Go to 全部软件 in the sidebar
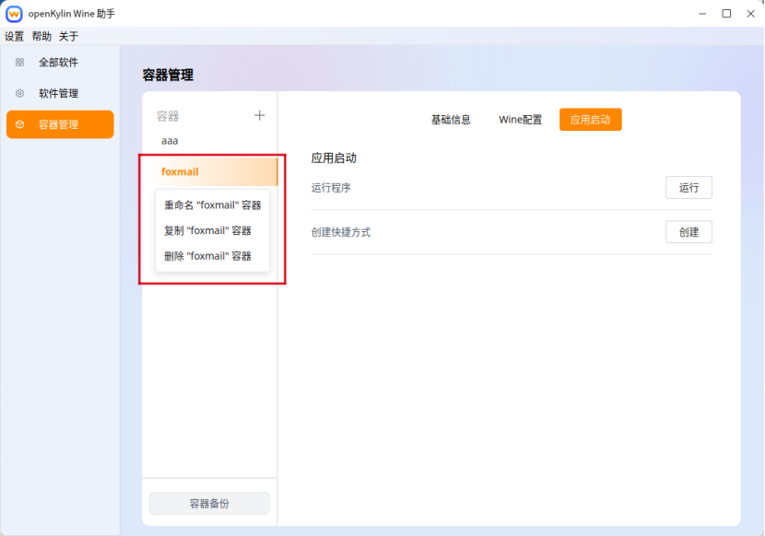 click(x=60, y=62)
